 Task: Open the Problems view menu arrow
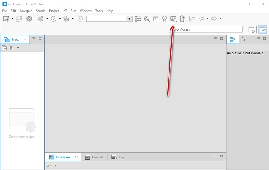56,165
